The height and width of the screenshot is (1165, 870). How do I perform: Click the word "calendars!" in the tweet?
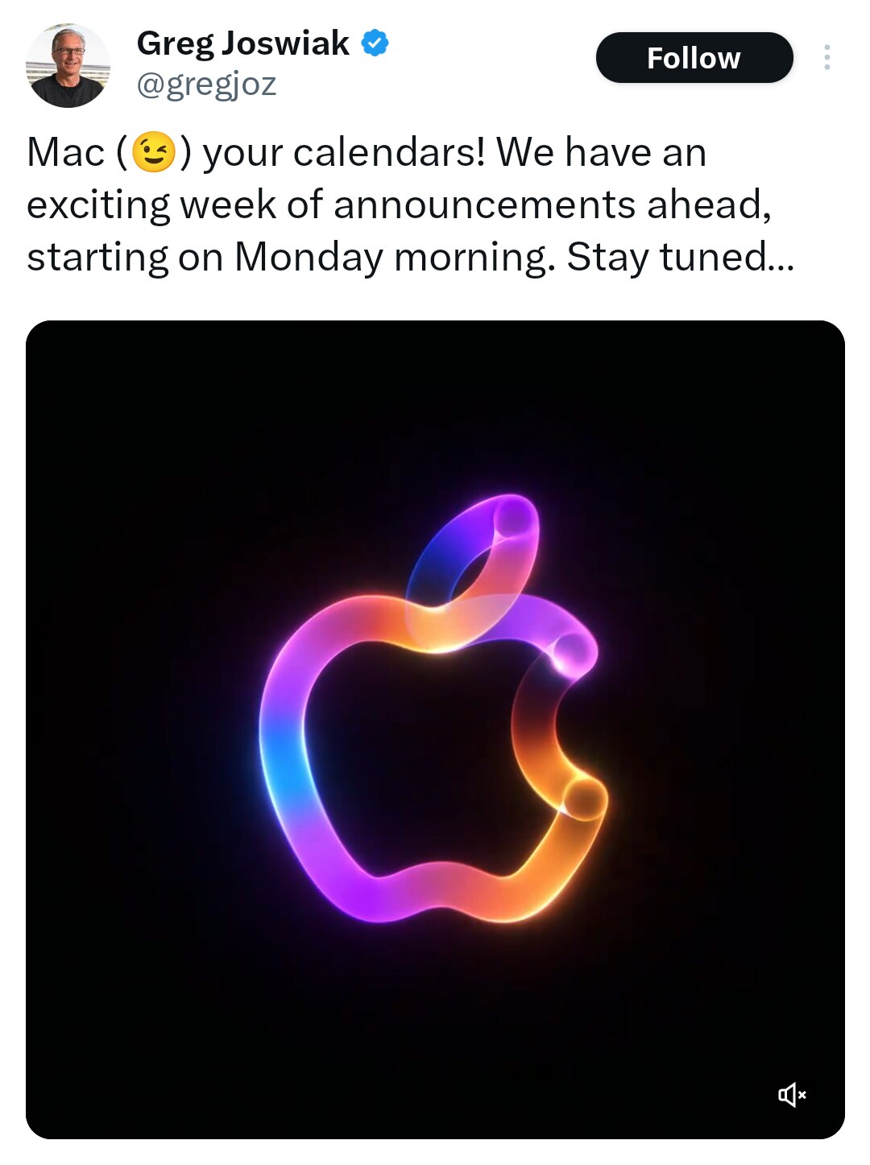[x=390, y=152]
